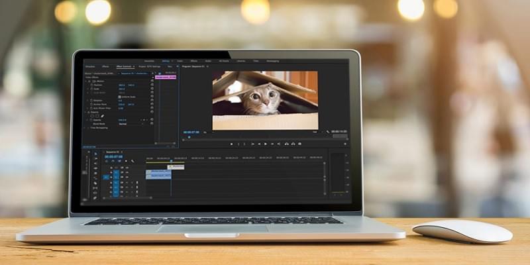This screenshot has height=265, width=530.
Task: Toggle Linked Selection in the timeline header
Action: point(119,161)
